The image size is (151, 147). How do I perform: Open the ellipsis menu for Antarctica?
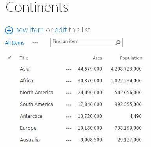click(x=69, y=117)
